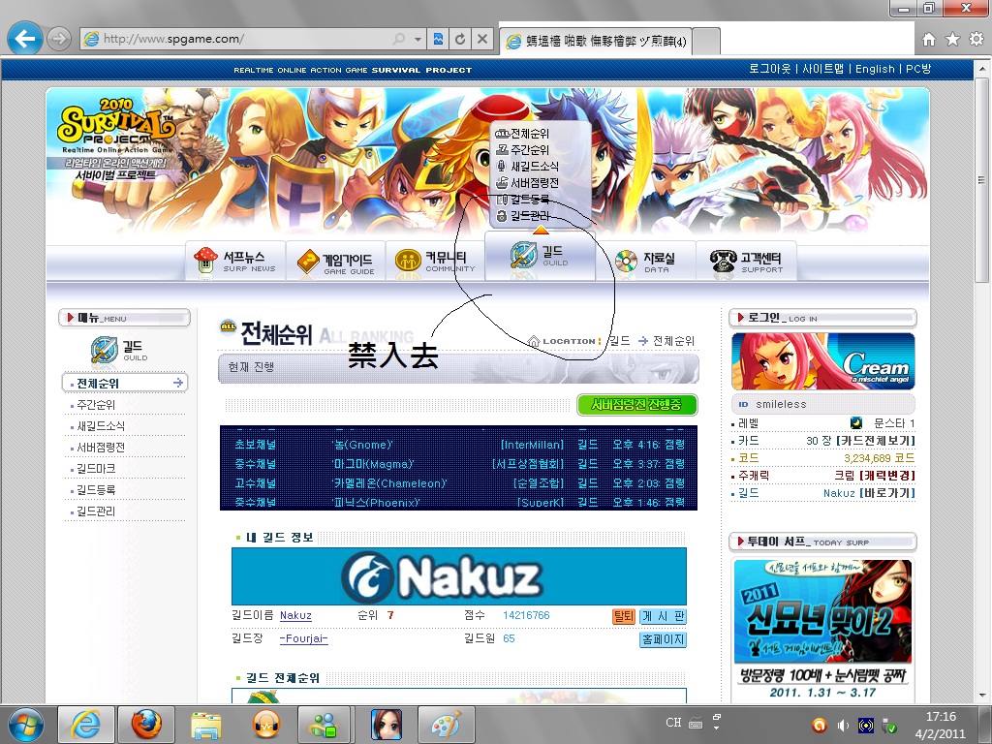Open 게임가이드 GAME GUIDE menu
The image size is (992, 744).
point(336,261)
